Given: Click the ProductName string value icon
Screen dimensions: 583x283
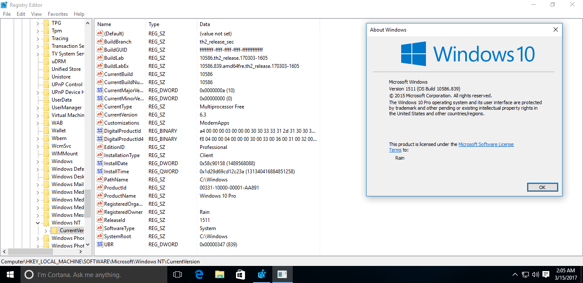Looking at the screenshot, I should point(100,196).
